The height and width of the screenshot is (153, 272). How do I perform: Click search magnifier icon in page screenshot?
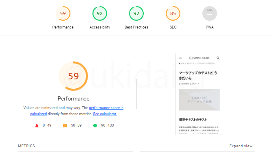[x=218, y=58]
